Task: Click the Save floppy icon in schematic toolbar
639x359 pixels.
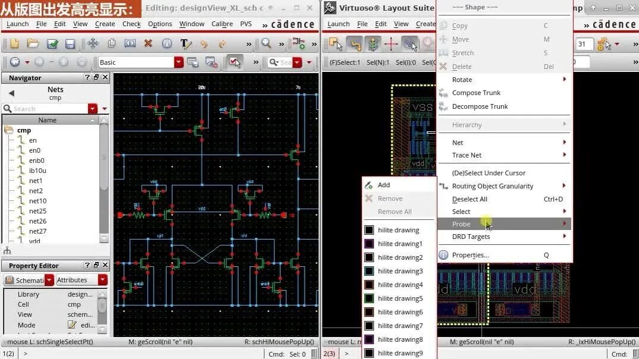Action: click(x=70, y=43)
